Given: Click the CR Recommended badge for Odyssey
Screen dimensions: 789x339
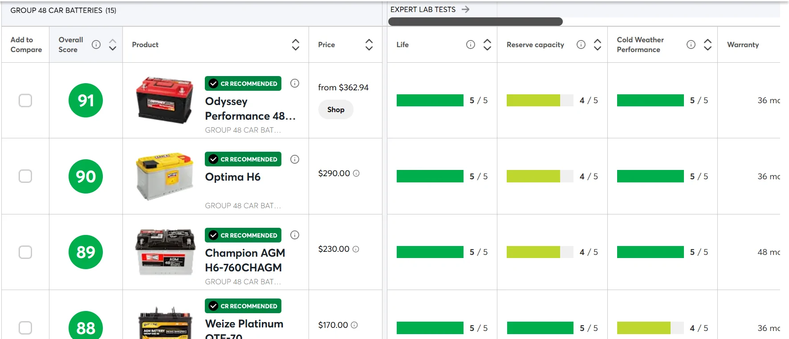Looking at the screenshot, I should click(x=243, y=83).
